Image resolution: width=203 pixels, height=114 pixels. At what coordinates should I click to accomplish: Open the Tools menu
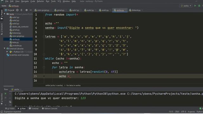53,1
